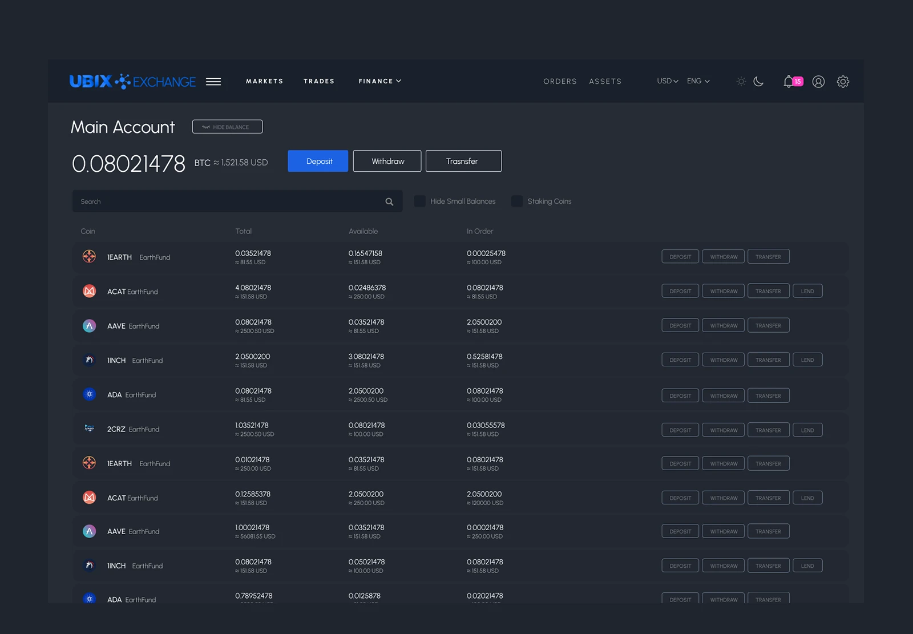The image size is (913, 634).
Task: Click the 1EARTH coin icon with 0.01021478 total
Action: [x=89, y=463]
